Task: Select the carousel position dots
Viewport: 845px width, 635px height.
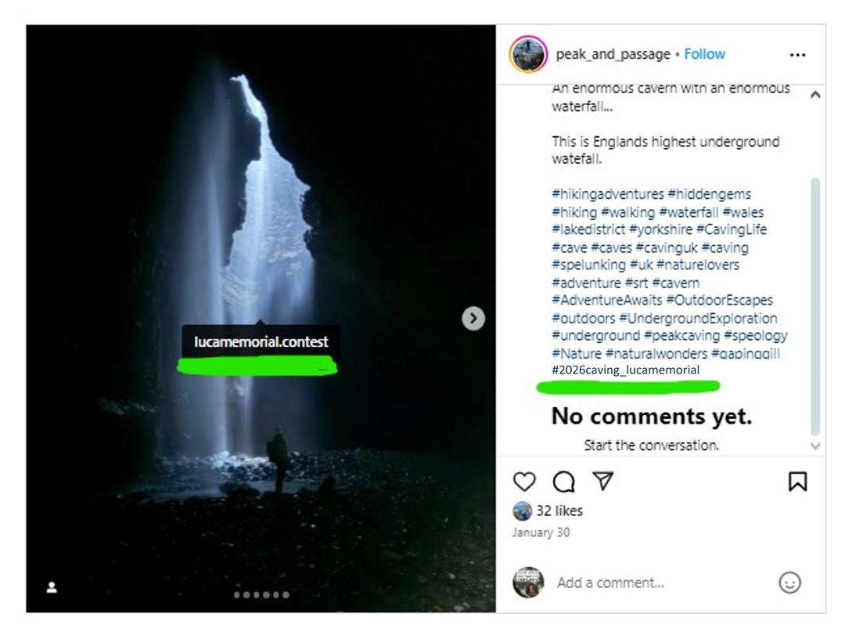Action: tap(261, 595)
